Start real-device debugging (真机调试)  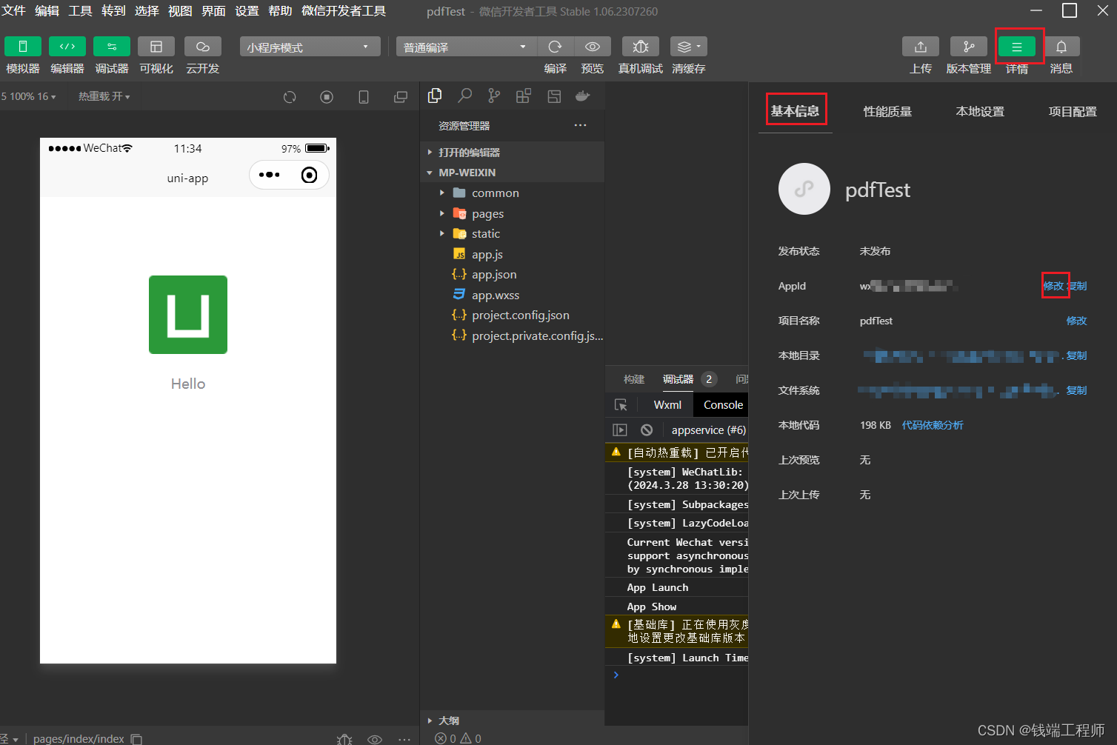[641, 47]
